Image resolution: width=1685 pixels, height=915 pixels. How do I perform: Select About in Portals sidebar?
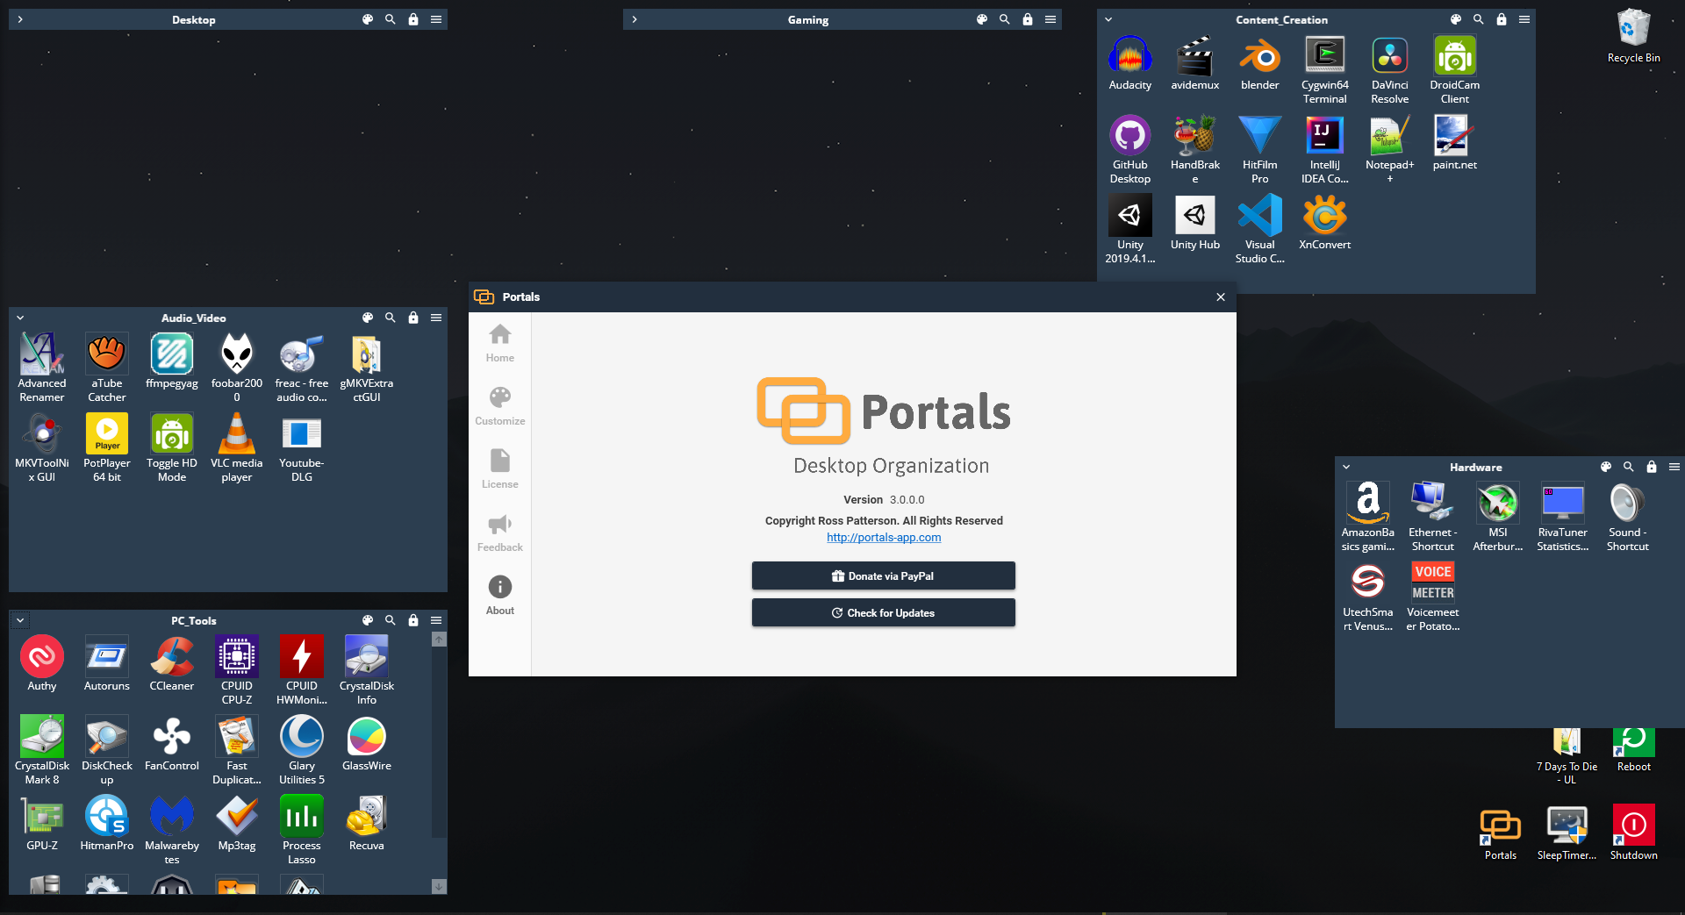tap(500, 596)
